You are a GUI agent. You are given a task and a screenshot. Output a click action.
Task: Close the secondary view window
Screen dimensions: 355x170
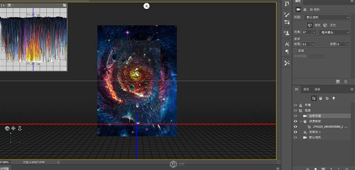pos(4,5)
